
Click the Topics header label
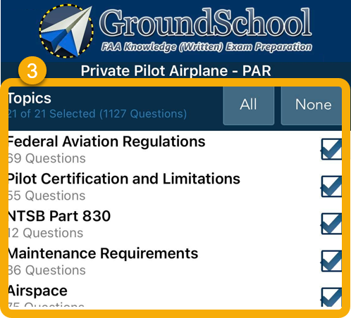tap(30, 98)
